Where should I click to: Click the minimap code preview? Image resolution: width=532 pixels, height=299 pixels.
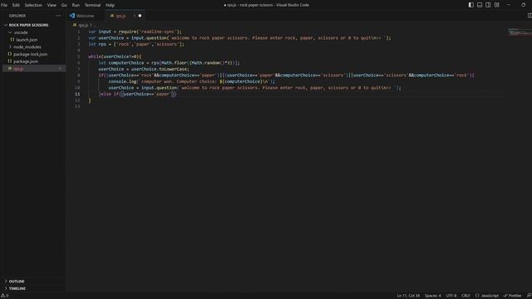[520, 32]
